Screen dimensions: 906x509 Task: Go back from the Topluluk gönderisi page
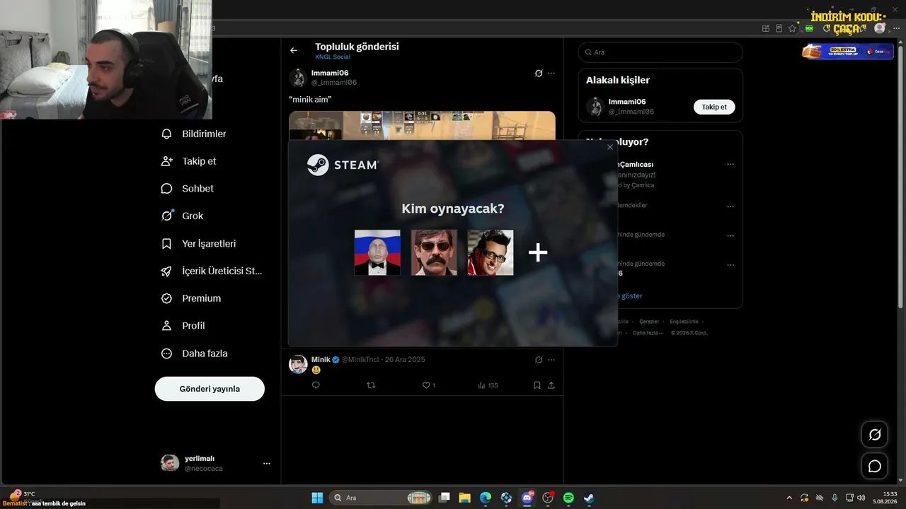coord(294,50)
